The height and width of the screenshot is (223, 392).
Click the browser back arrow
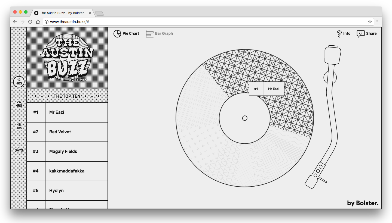15,22
